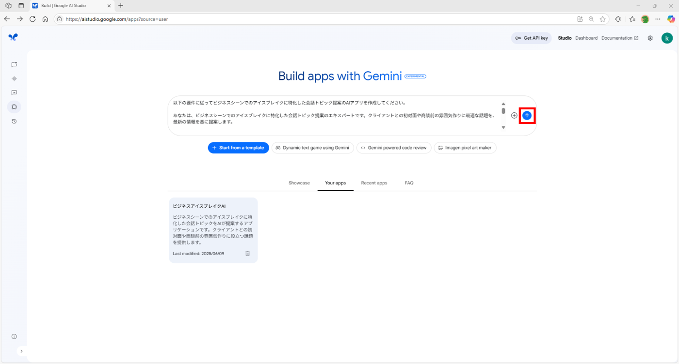Click the info icon at sidebar bottom
Viewport: 679px width, 364px height.
(x=14, y=336)
